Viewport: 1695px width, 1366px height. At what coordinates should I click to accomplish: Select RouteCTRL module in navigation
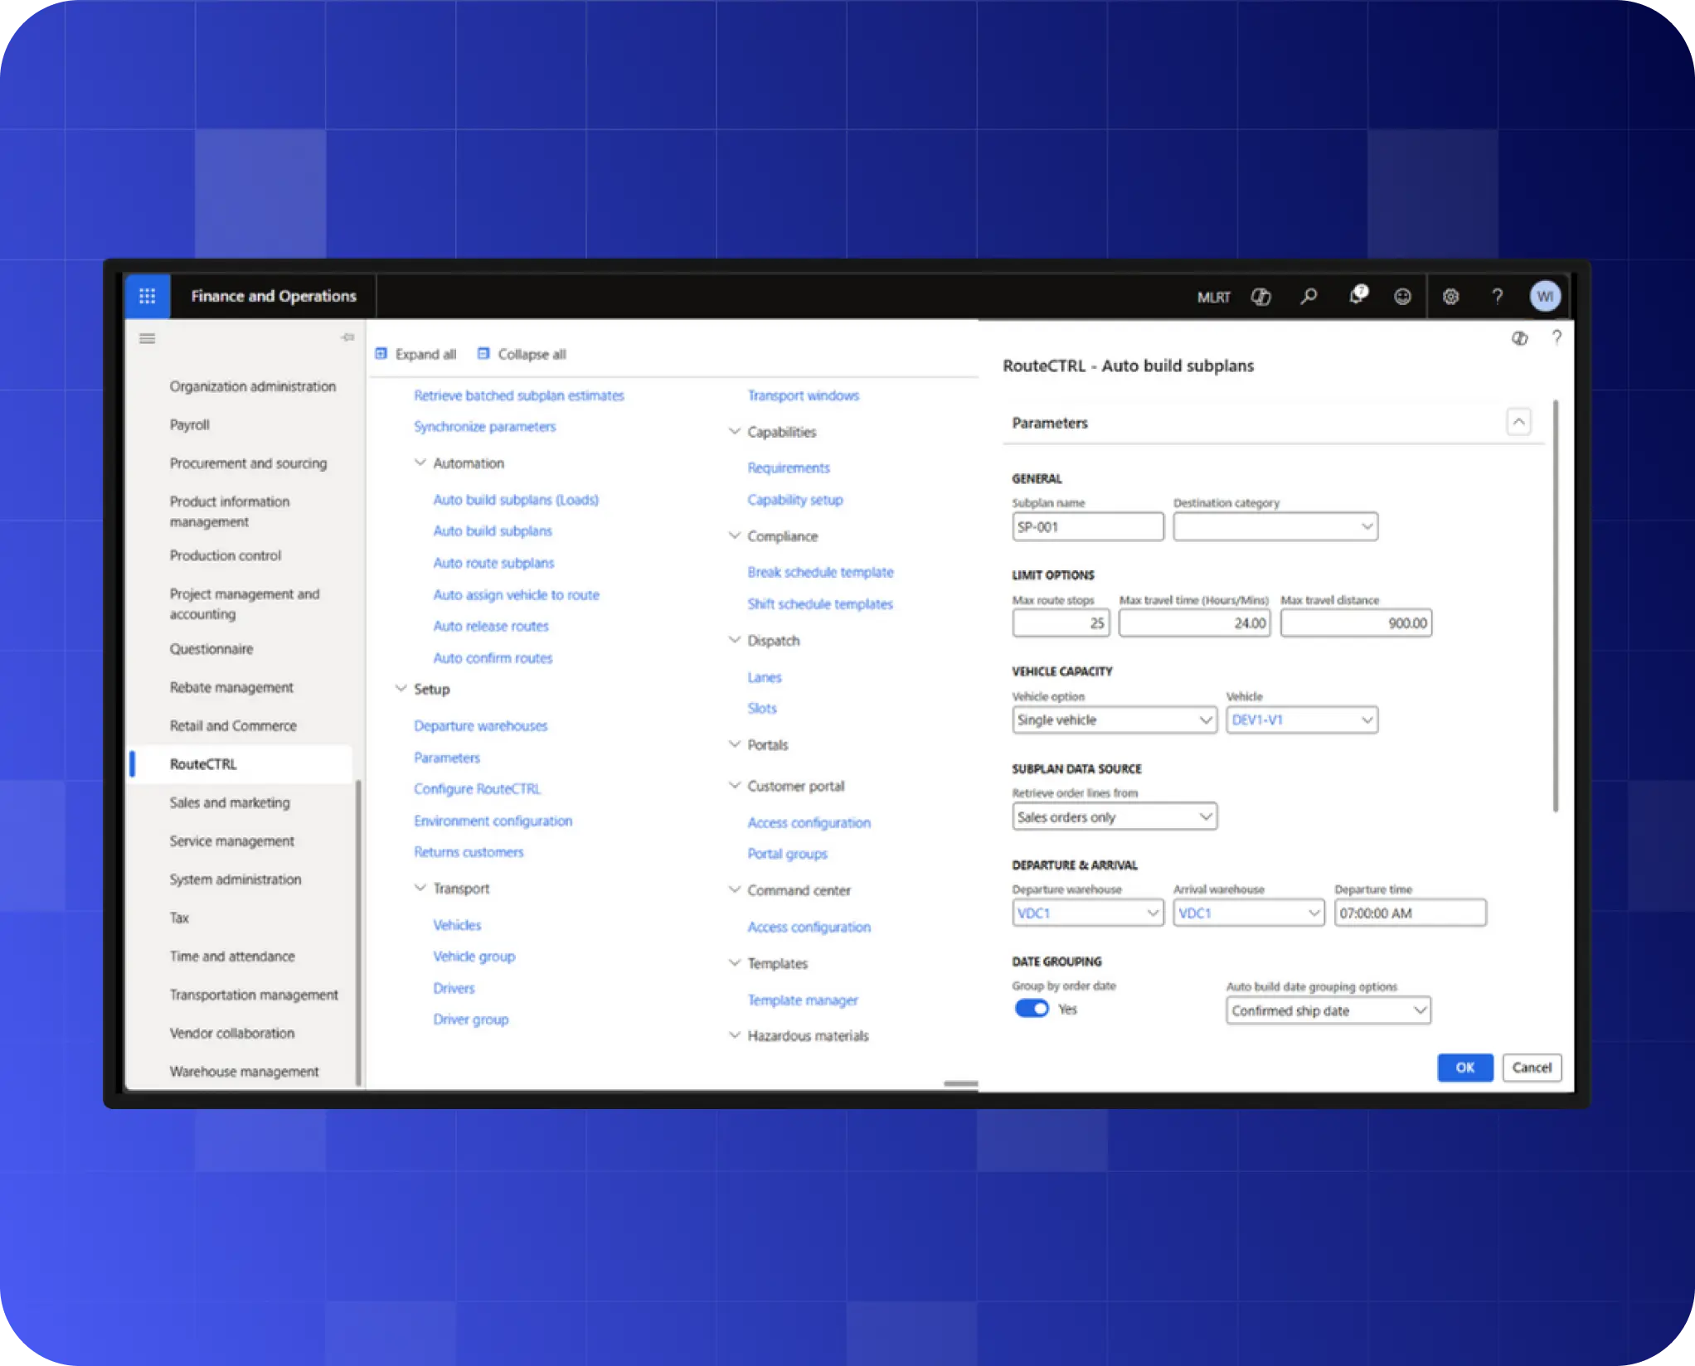240,763
